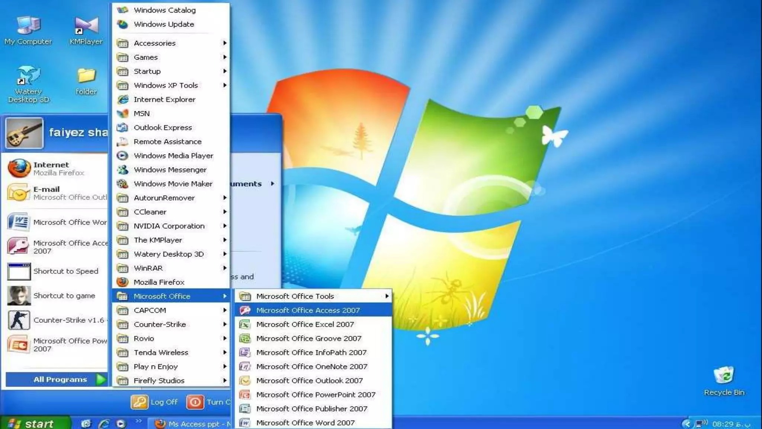This screenshot has height=429, width=762.
Task: Open Microsoft Office OneNote 2007
Action: [311, 366]
